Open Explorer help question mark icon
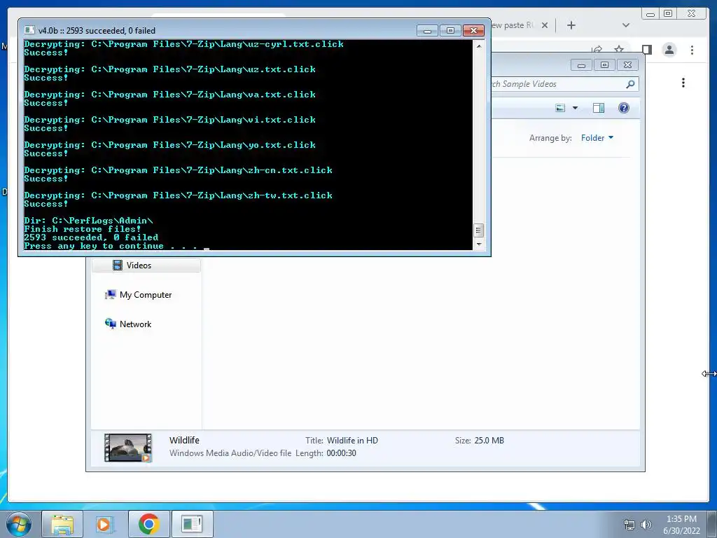This screenshot has width=717, height=538. coord(624,108)
